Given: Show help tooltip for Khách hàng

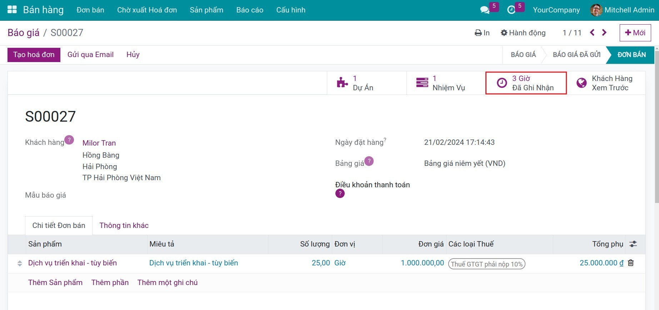Looking at the screenshot, I should (x=69, y=140).
